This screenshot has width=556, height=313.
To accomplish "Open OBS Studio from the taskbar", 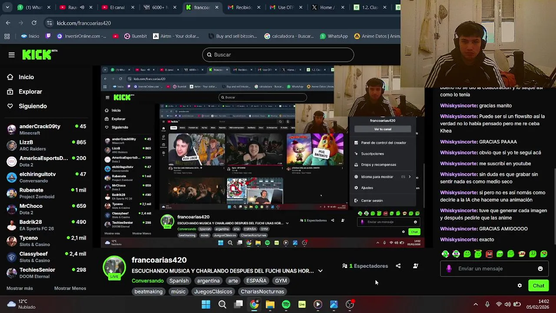I will (350, 304).
